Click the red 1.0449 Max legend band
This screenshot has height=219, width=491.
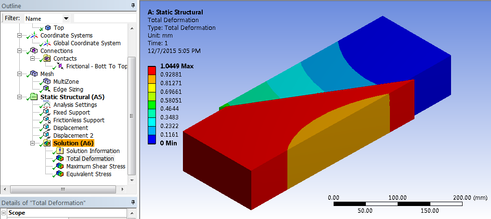pyautogui.click(x=152, y=70)
